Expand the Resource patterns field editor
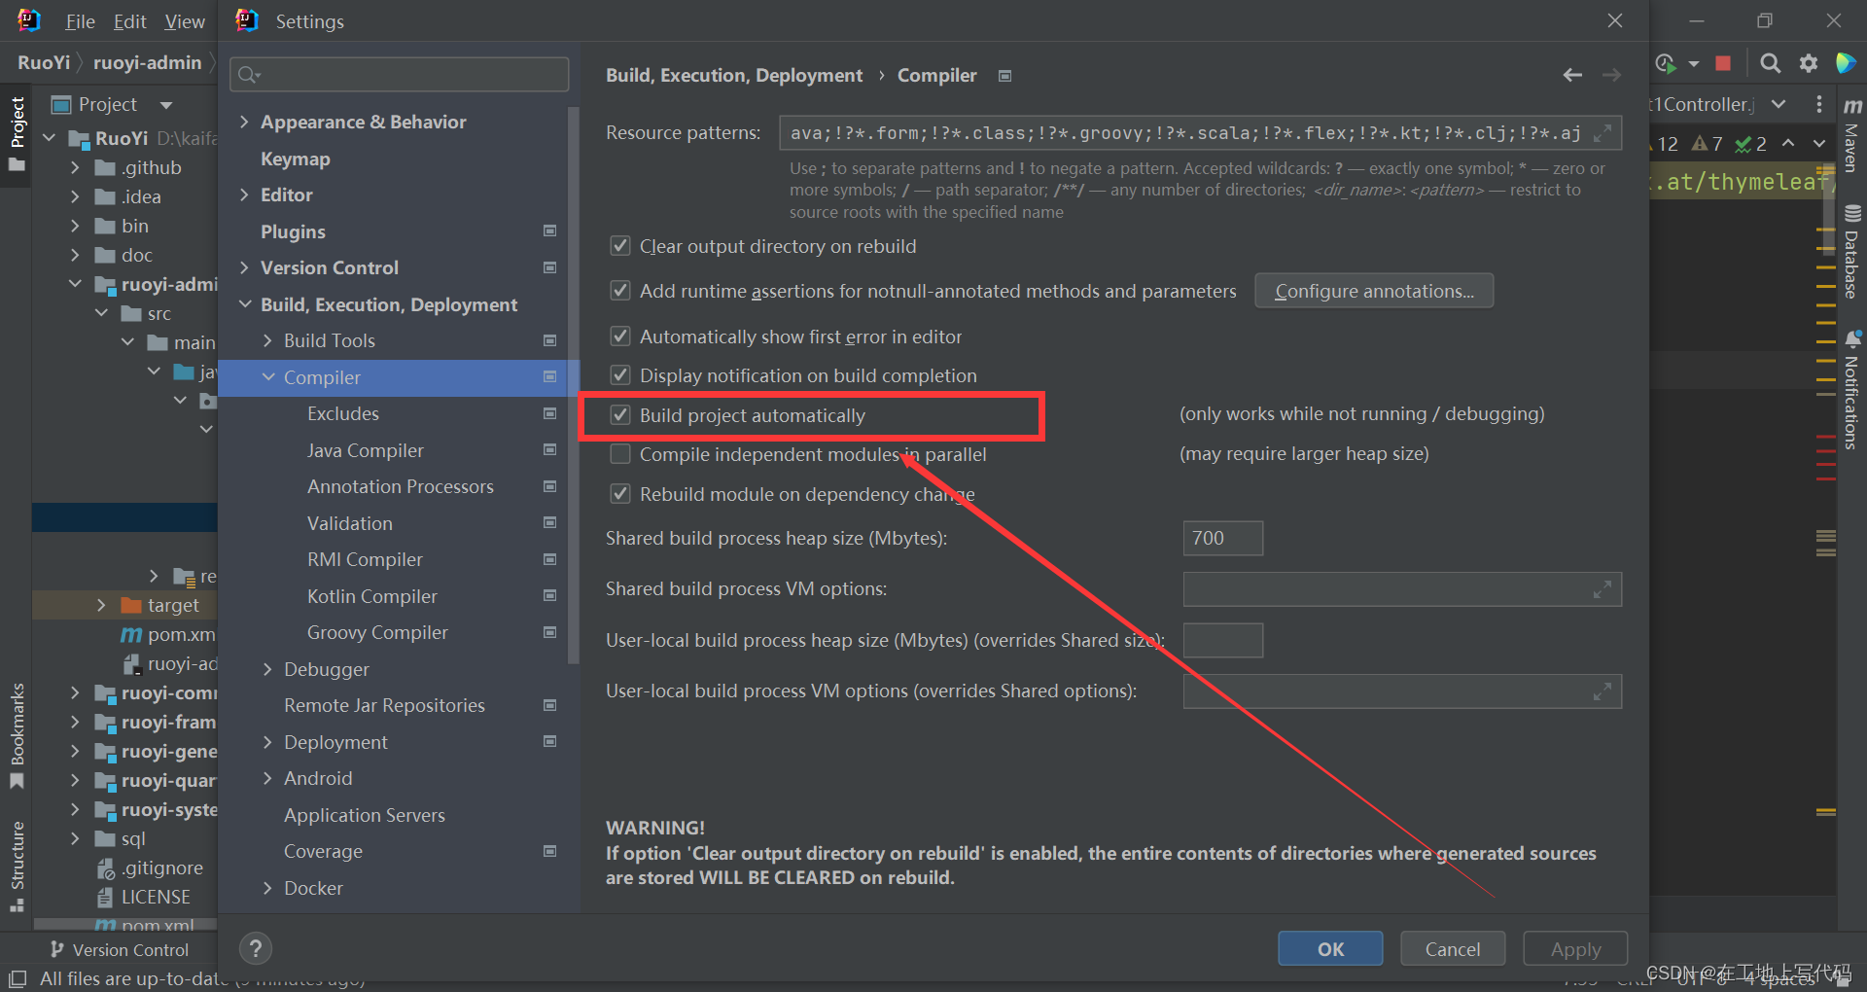The width and height of the screenshot is (1867, 992). point(1603,133)
